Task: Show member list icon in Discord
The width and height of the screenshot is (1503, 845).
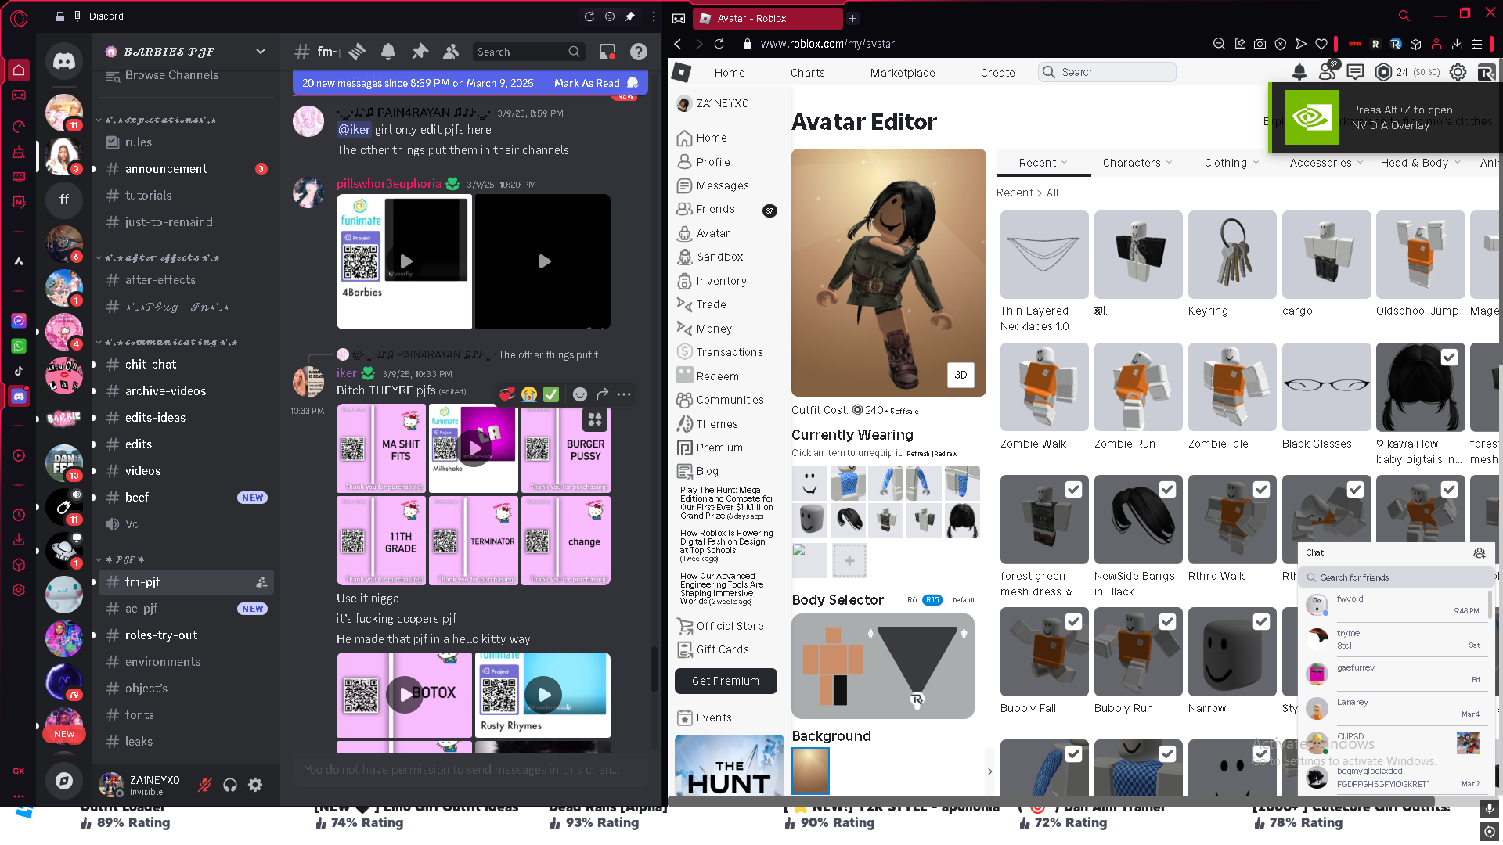Action: 451,52
